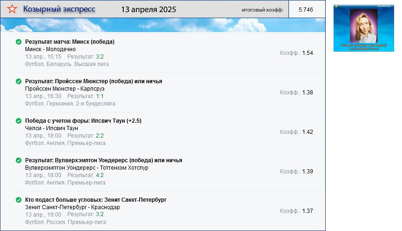402x231 pixels.
Task: Click green checkmark beside Зенит corners bet
Action: pos(19,200)
